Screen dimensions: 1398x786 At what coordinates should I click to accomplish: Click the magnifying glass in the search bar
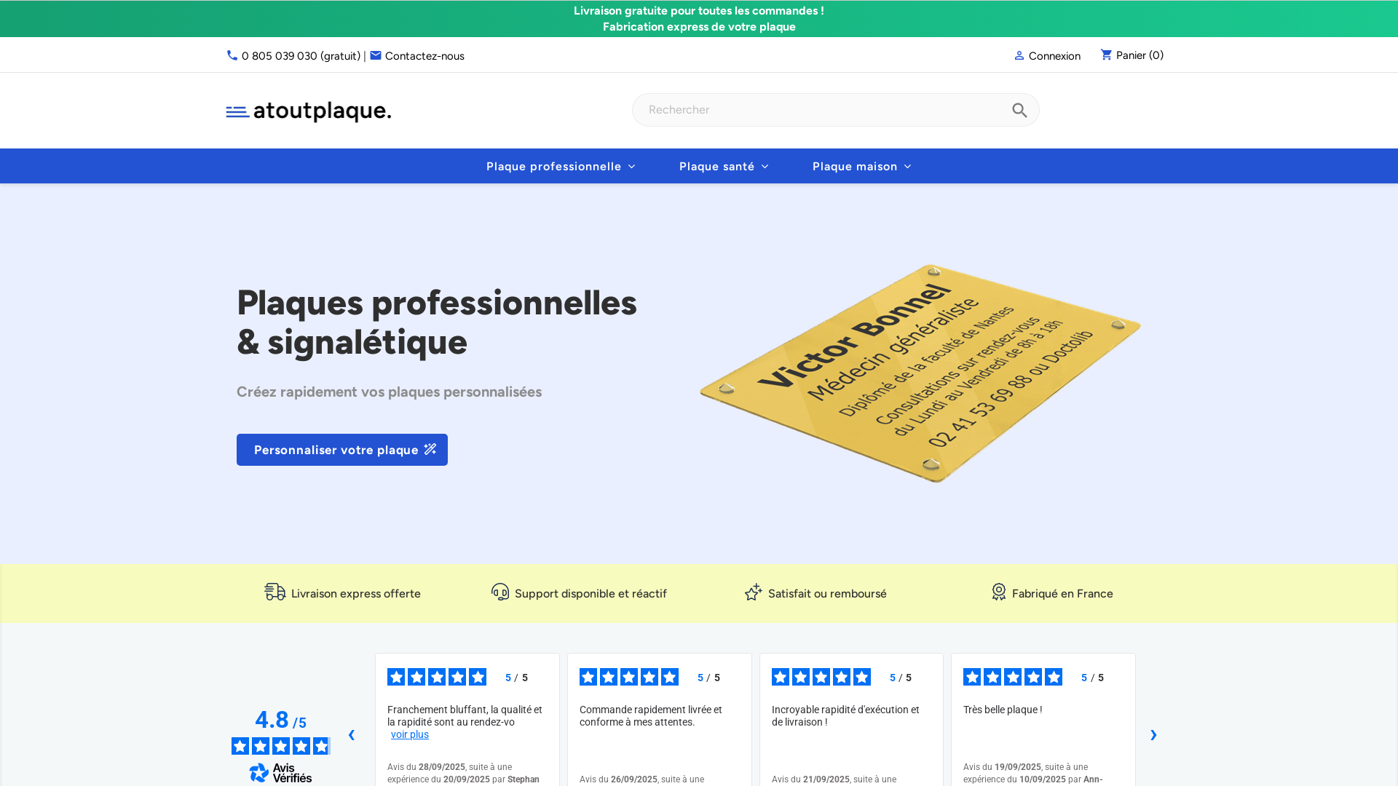click(x=1019, y=110)
